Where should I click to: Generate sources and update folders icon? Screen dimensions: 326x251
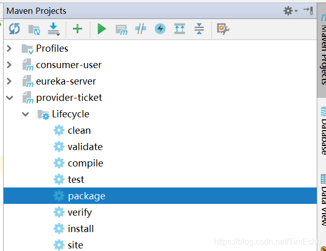34,30
